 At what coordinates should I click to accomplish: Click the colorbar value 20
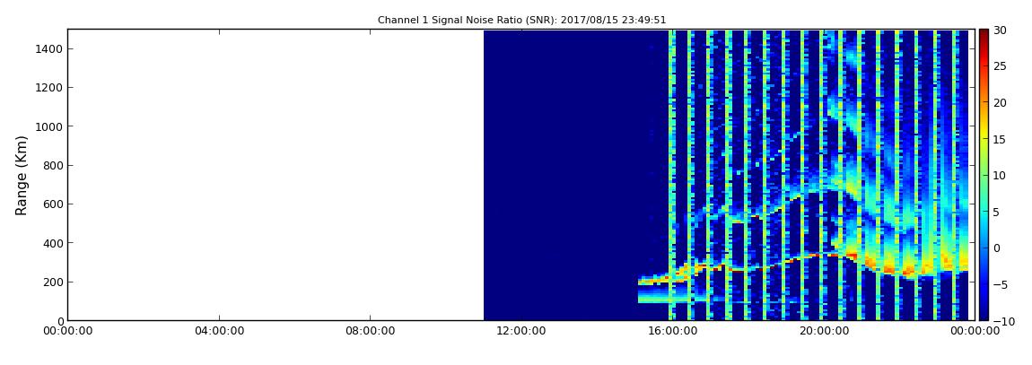1001,102
